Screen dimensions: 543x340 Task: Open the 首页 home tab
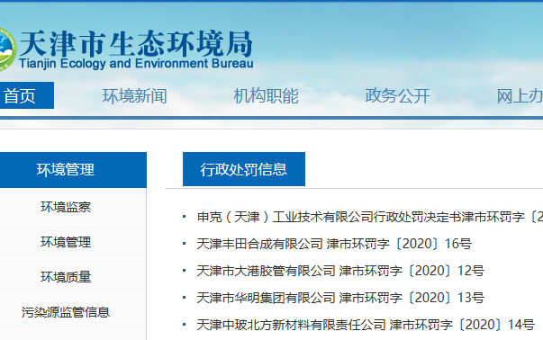point(26,95)
